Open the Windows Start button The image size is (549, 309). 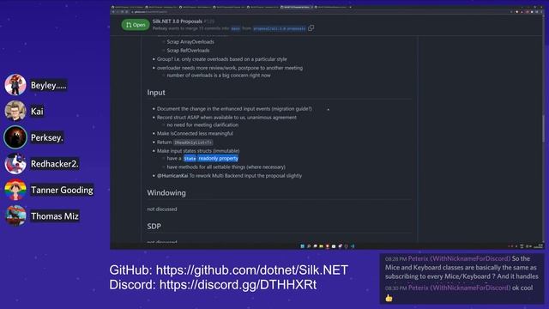coord(303,246)
